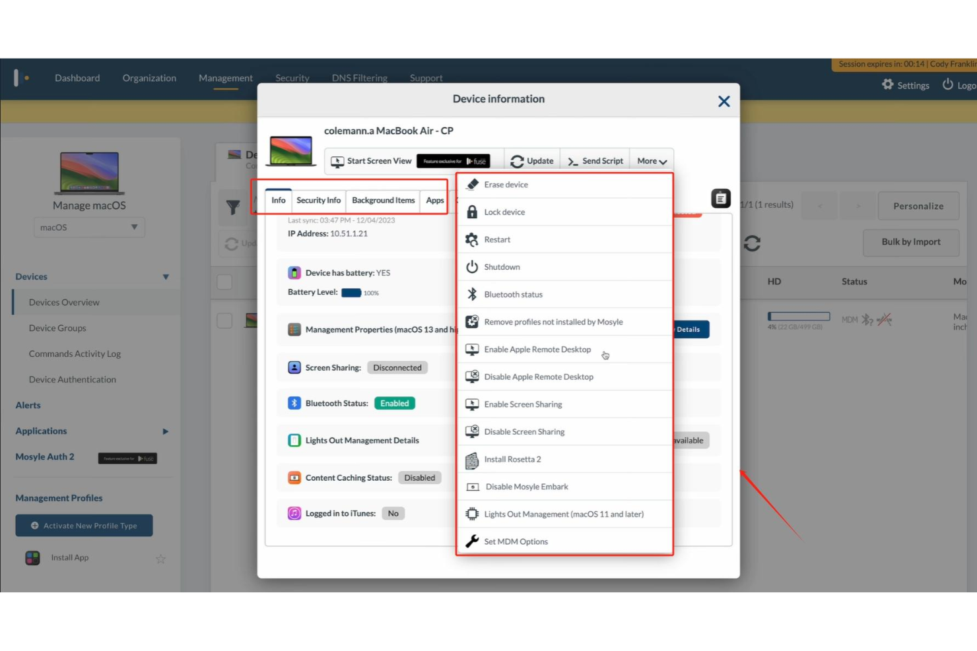The height and width of the screenshot is (651, 977).
Task: Click the Shutdown power icon in menu
Action: [x=472, y=267]
